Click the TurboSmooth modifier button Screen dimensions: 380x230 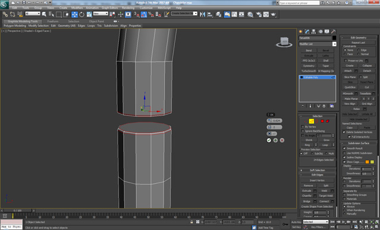pos(309,71)
